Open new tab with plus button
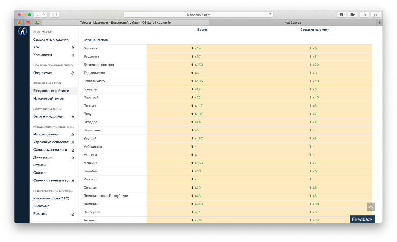This screenshot has width=397, height=242. tap(379, 23)
